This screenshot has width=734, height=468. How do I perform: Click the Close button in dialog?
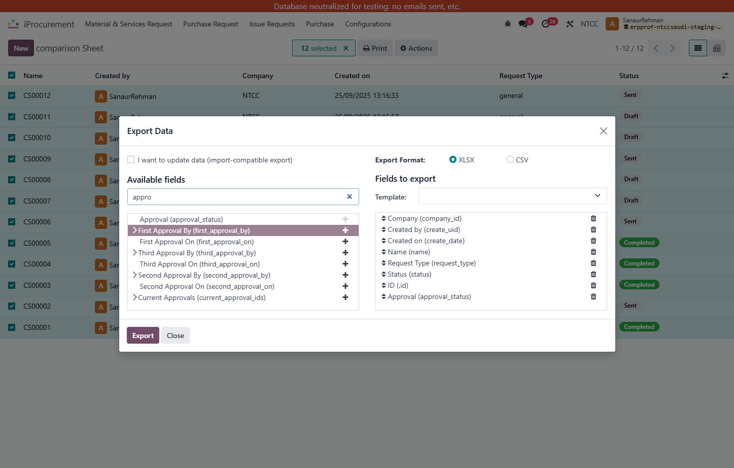[176, 336]
